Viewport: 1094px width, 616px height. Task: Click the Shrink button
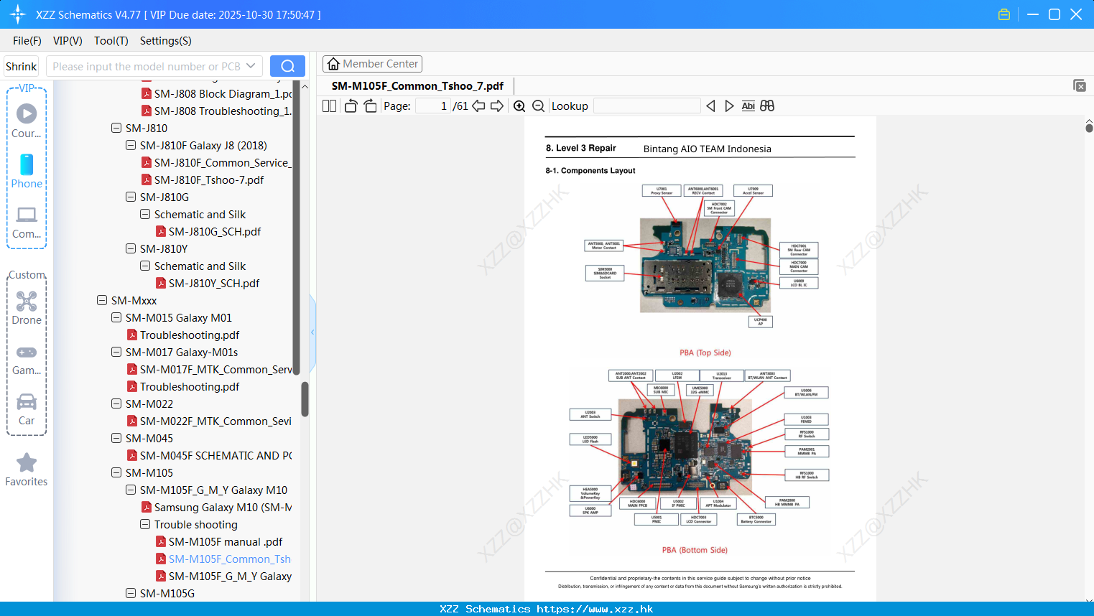pos(21,66)
